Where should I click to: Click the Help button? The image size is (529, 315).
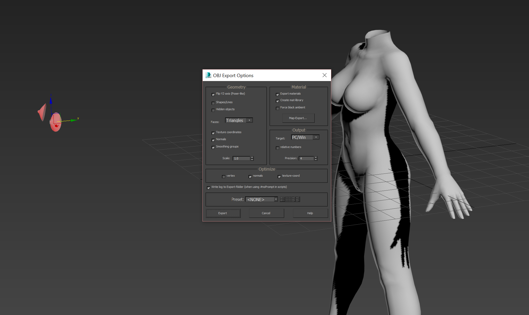coord(310,213)
